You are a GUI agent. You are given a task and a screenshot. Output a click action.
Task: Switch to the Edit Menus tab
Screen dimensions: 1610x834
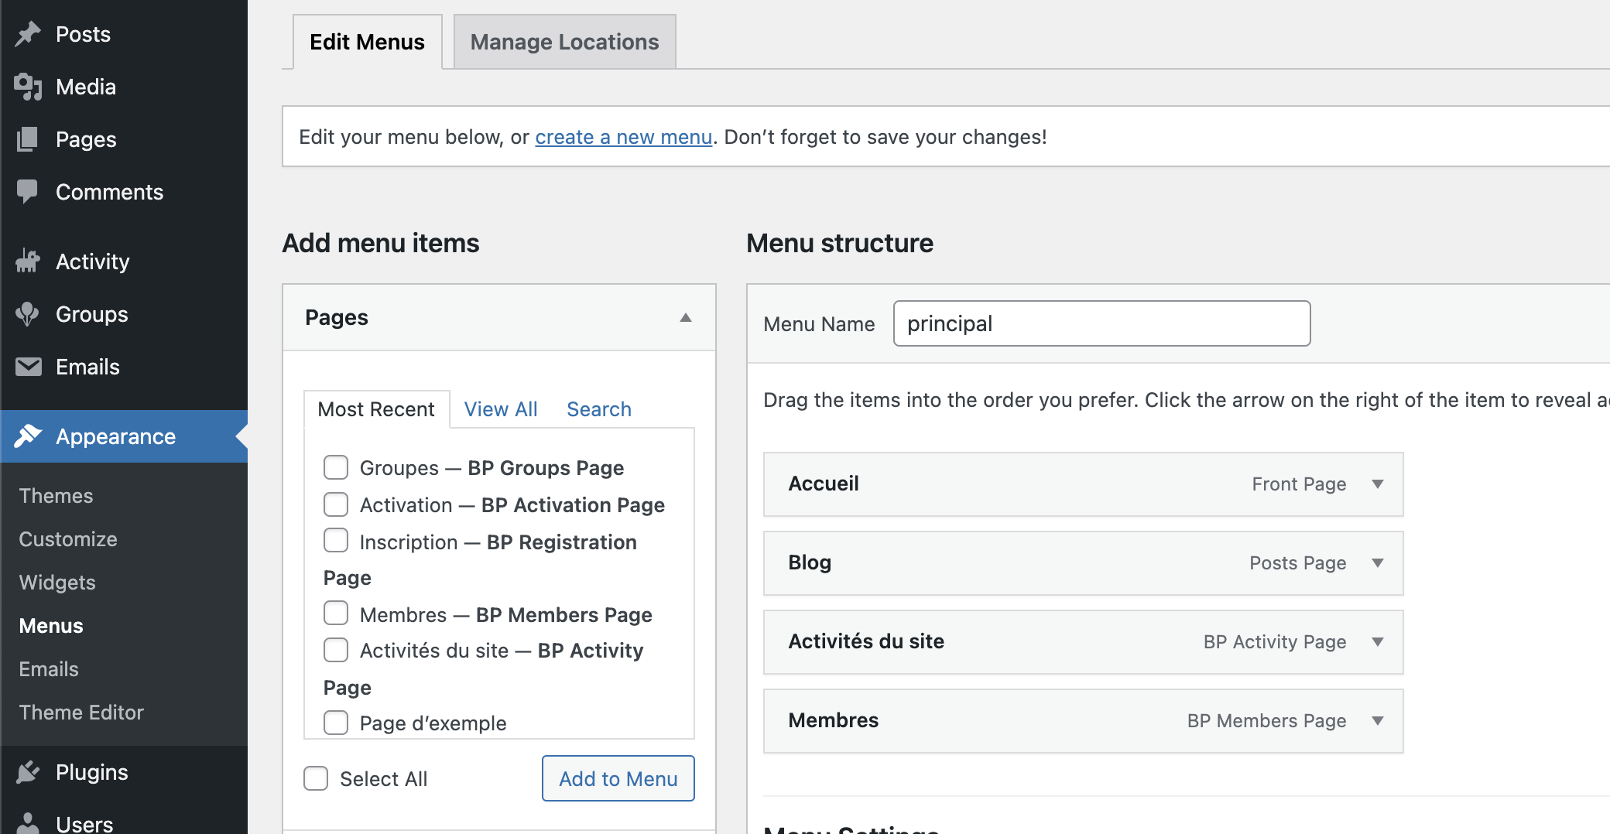(x=368, y=42)
